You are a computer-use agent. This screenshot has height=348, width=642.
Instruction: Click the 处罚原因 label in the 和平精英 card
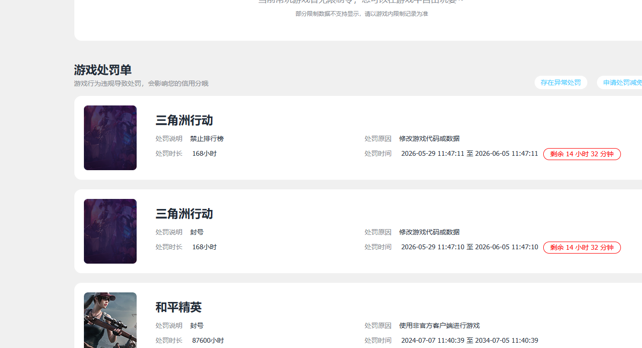(378, 325)
